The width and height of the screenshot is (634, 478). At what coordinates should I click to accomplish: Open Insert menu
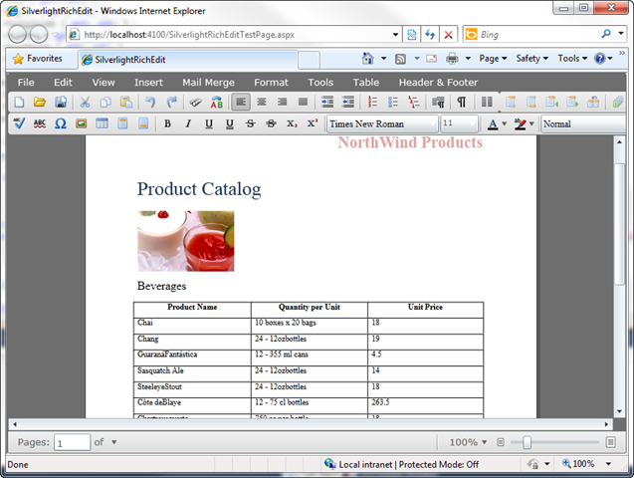(149, 83)
